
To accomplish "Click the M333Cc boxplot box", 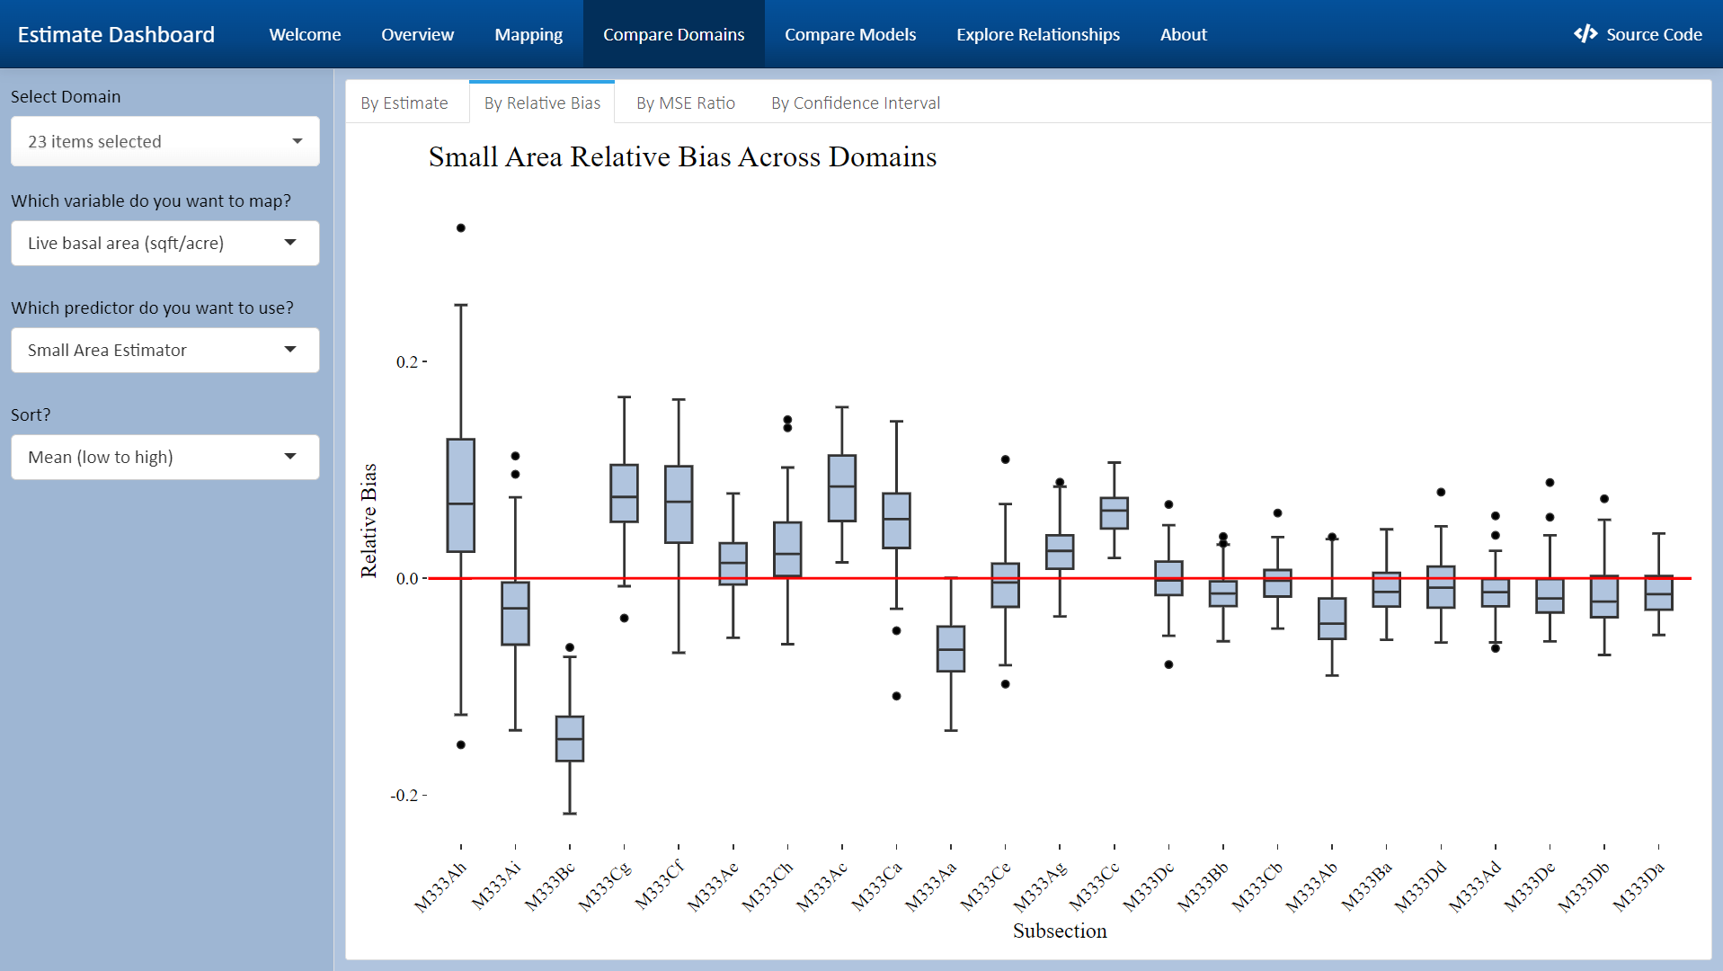I will [1115, 513].
